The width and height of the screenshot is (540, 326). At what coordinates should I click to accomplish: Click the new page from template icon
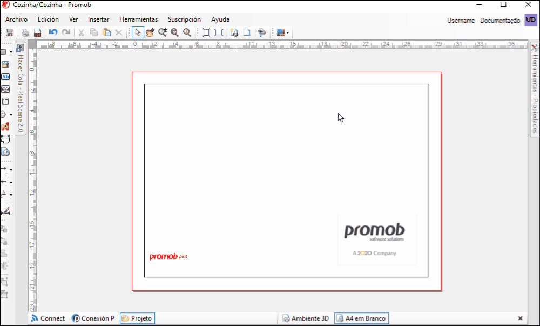point(234,32)
